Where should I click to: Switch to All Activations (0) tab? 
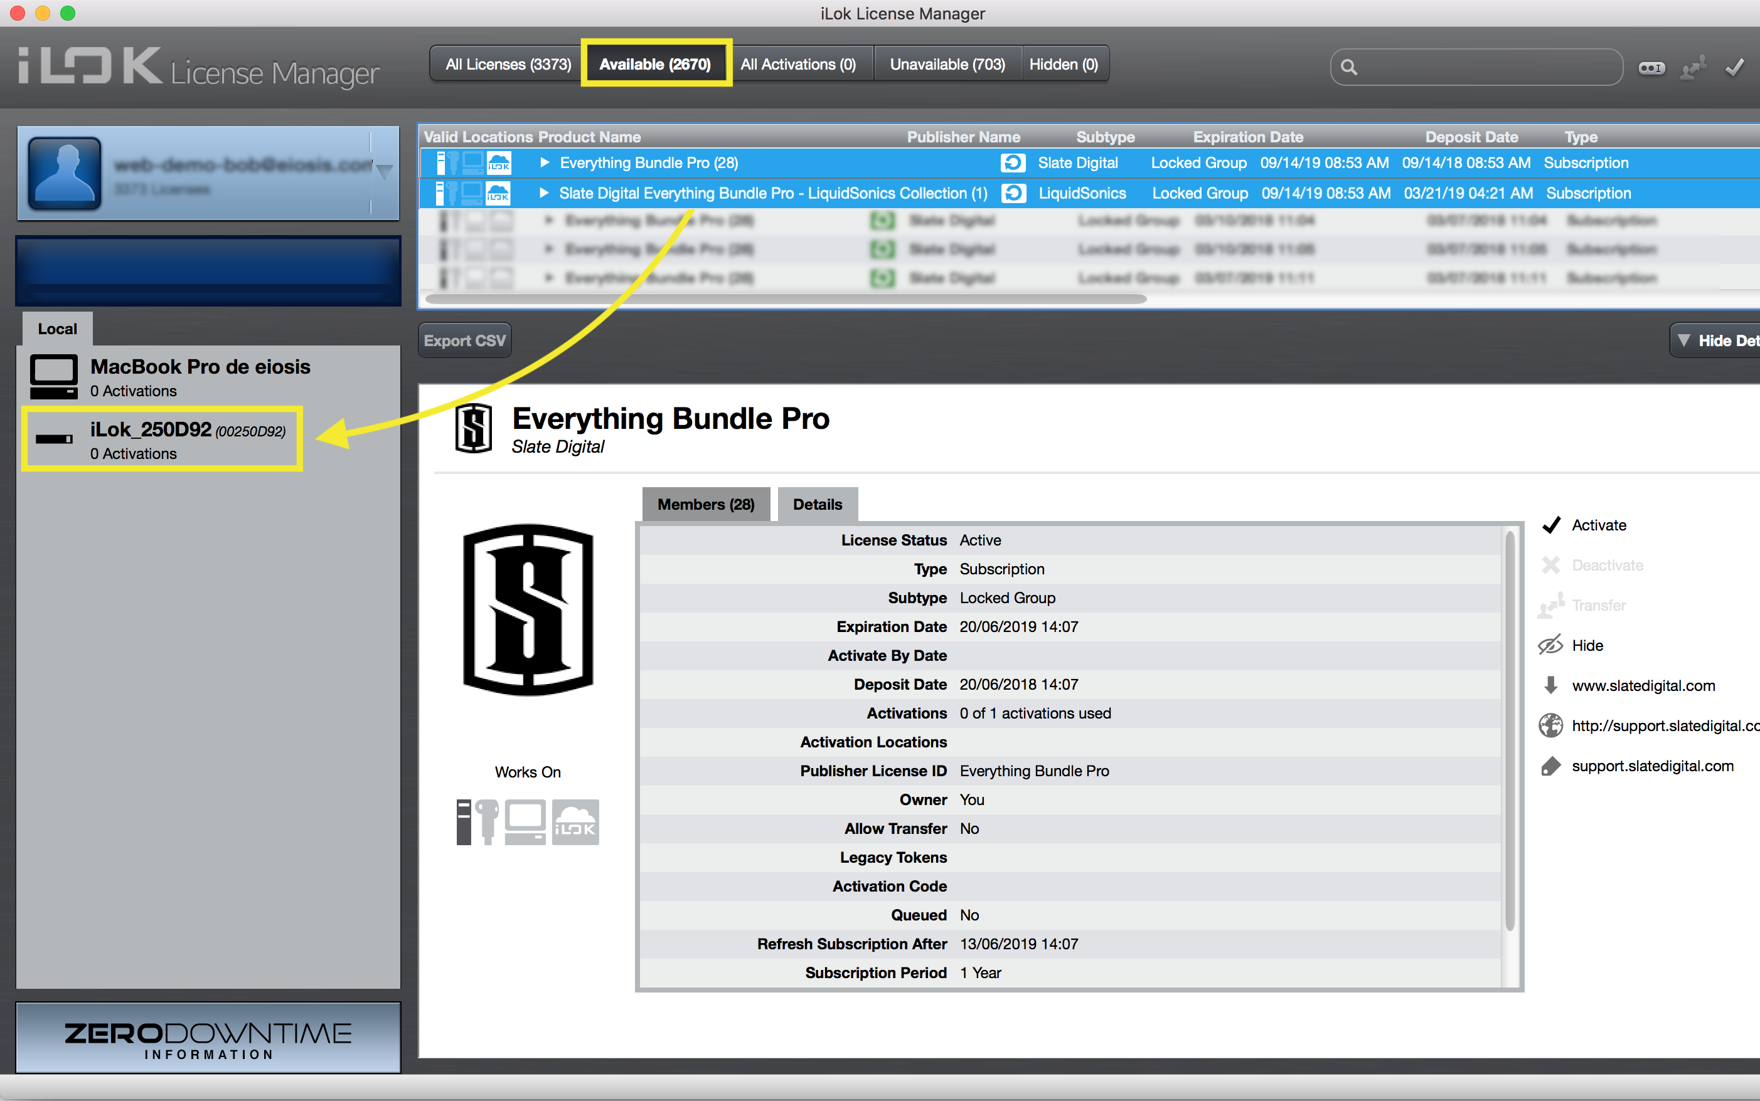798,64
